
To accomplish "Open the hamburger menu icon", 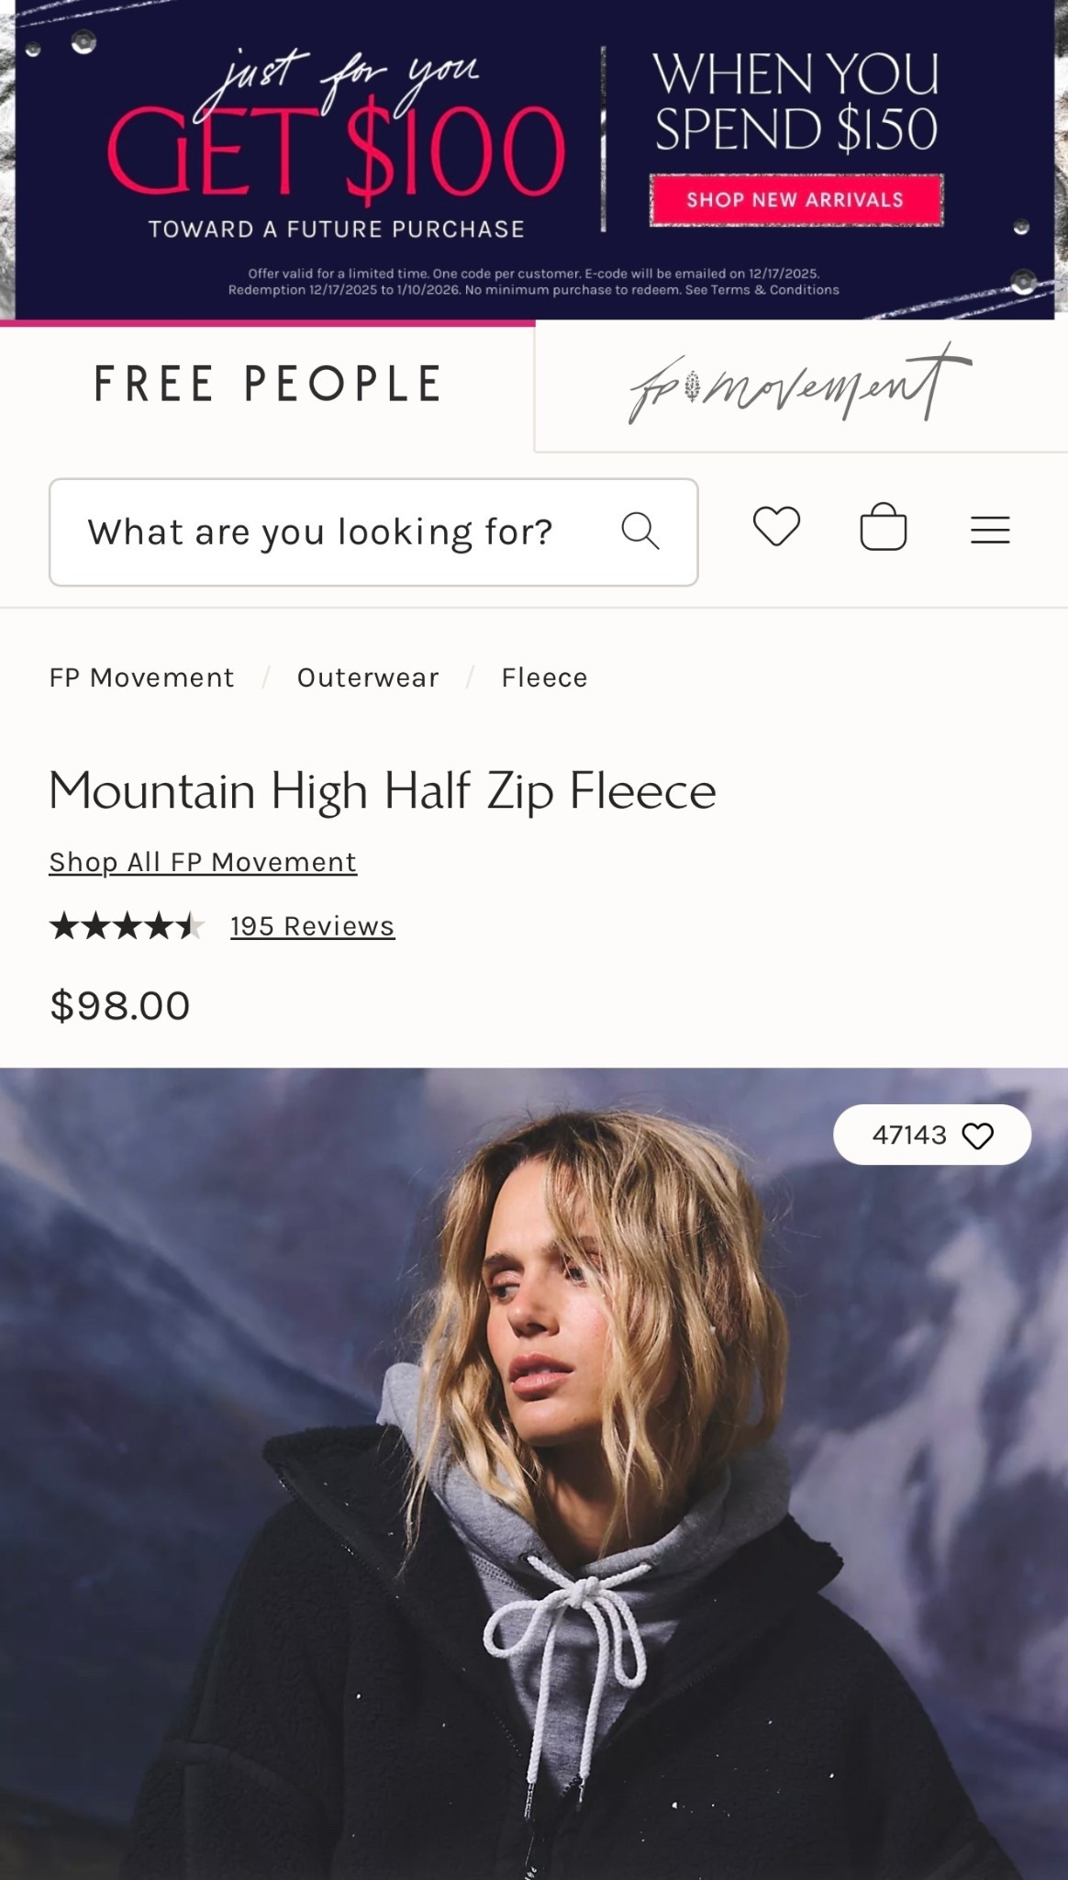I will point(990,530).
